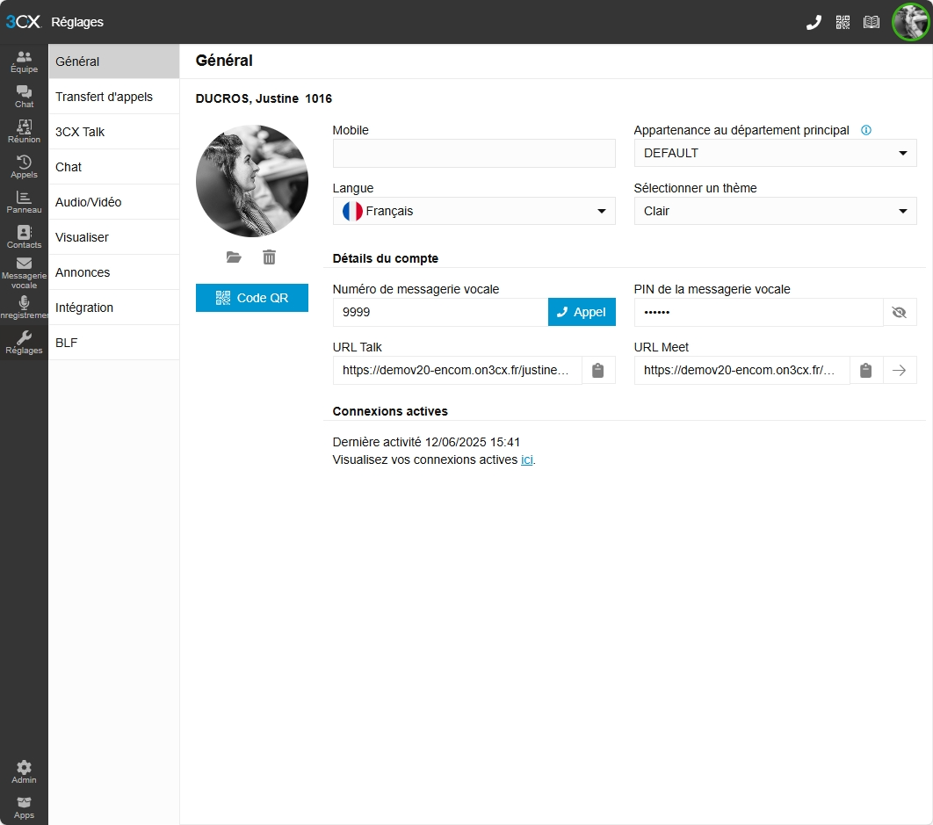
Task: Expand the theme selector showing Clair
Action: [775, 212]
